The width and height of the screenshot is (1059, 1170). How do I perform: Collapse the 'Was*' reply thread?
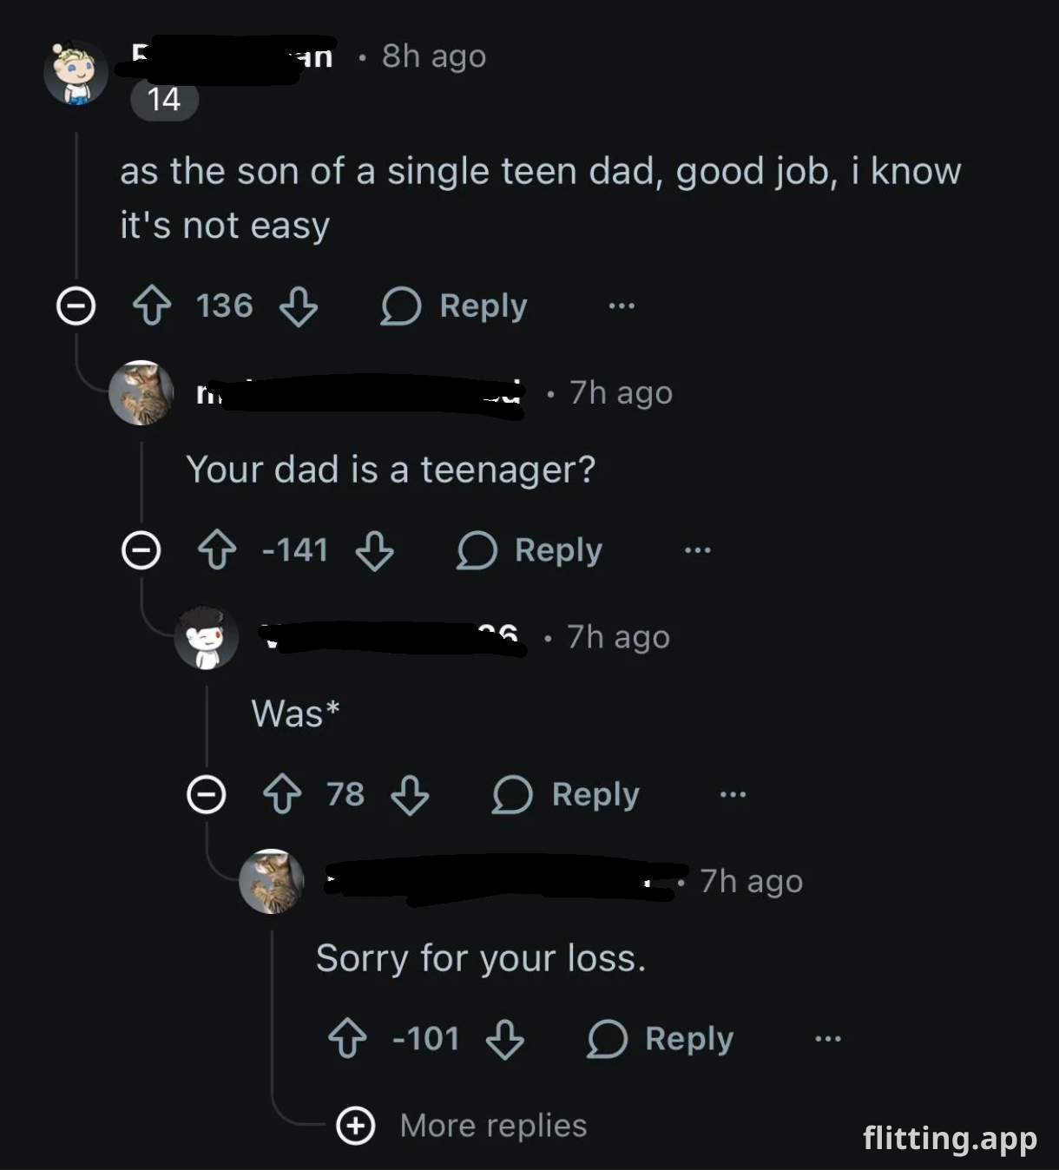point(206,793)
